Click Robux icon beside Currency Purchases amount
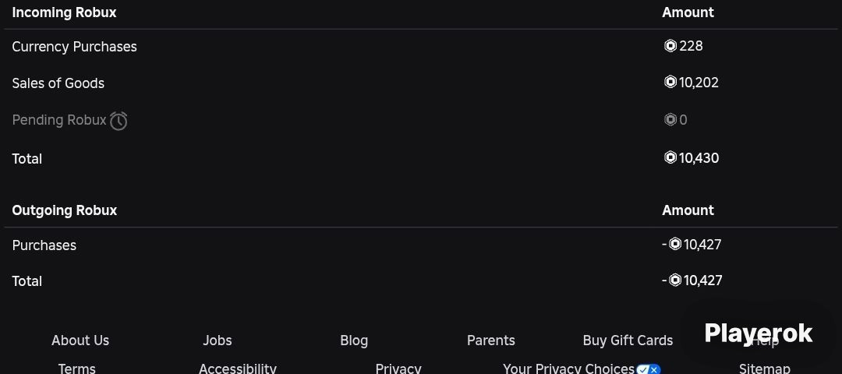The image size is (842, 374). 670,46
